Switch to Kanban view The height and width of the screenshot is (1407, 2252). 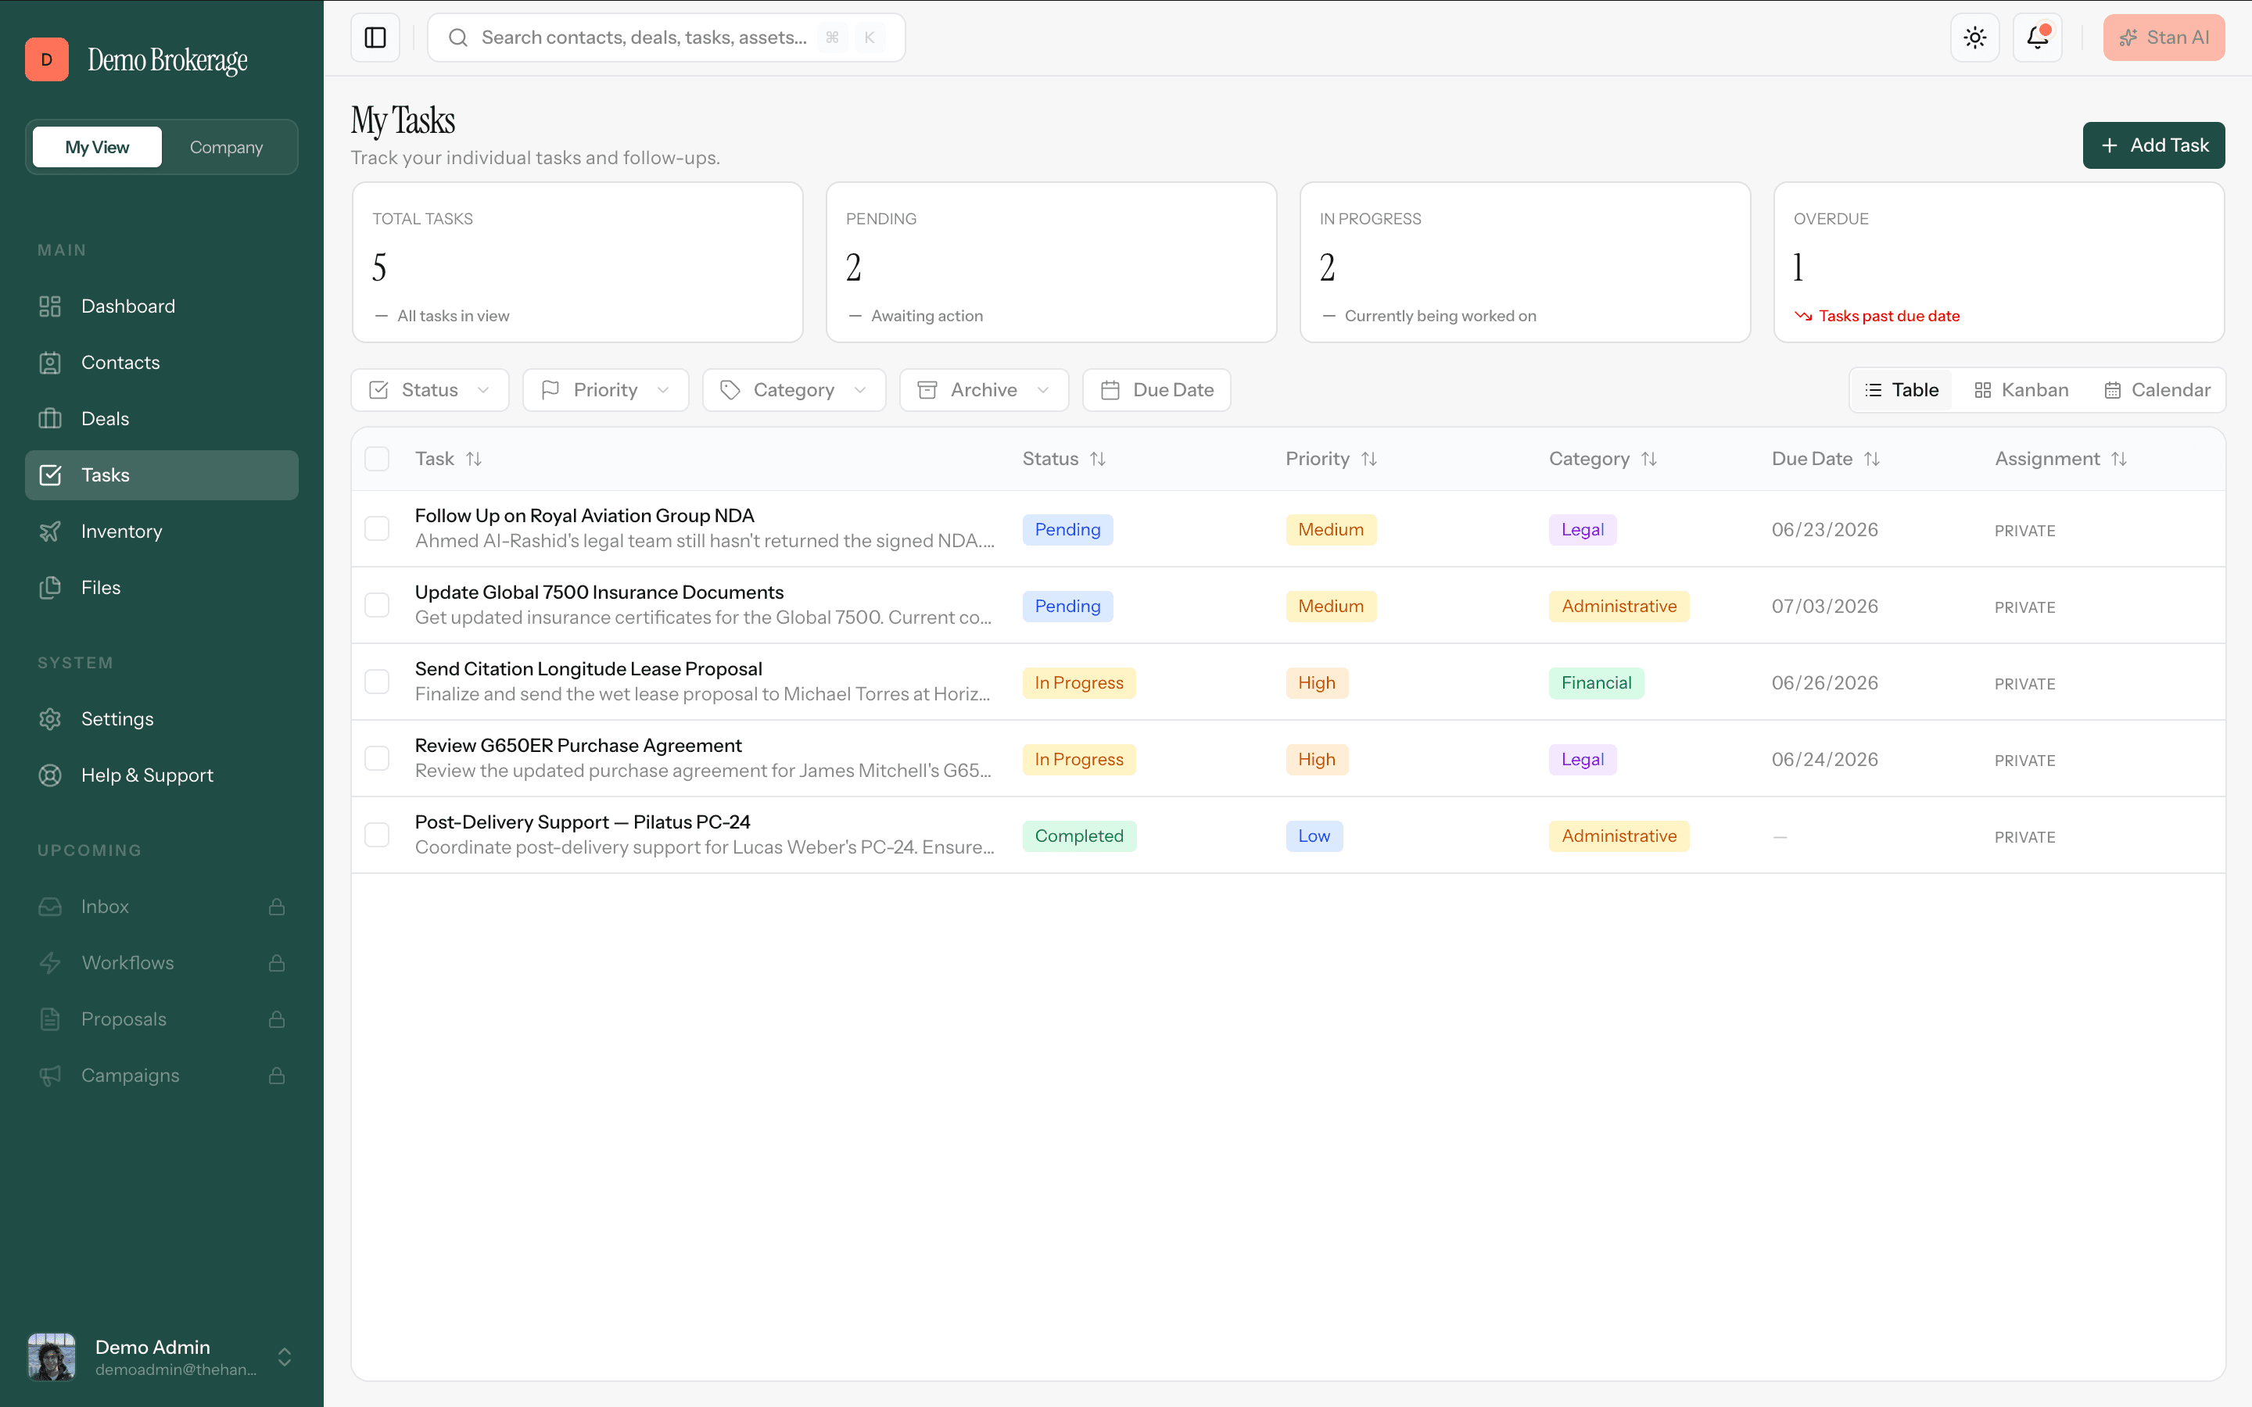pos(2021,390)
